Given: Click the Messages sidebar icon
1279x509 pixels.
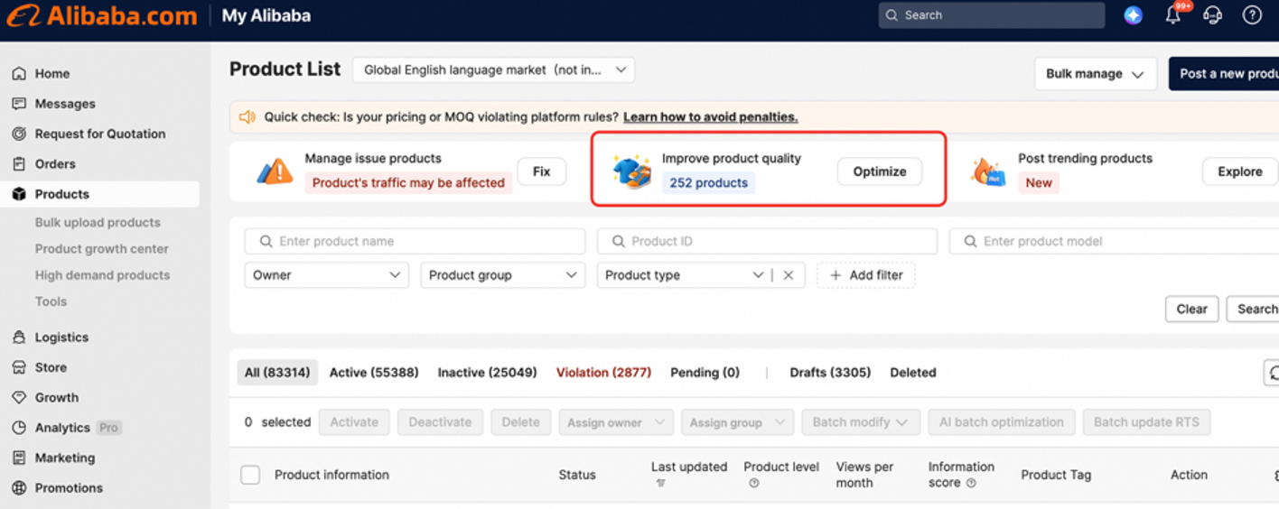Looking at the screenshot, I should click(19, 104).
